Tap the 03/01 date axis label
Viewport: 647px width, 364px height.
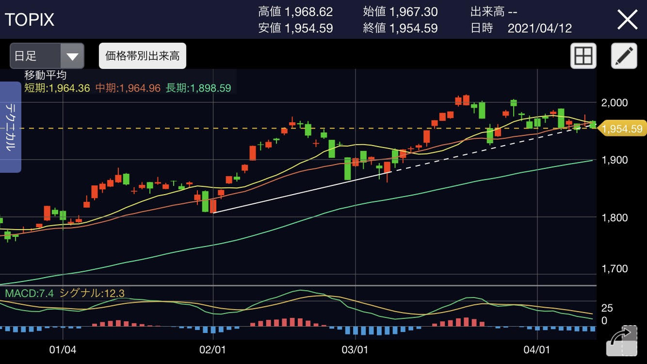[x=355, y=349]
